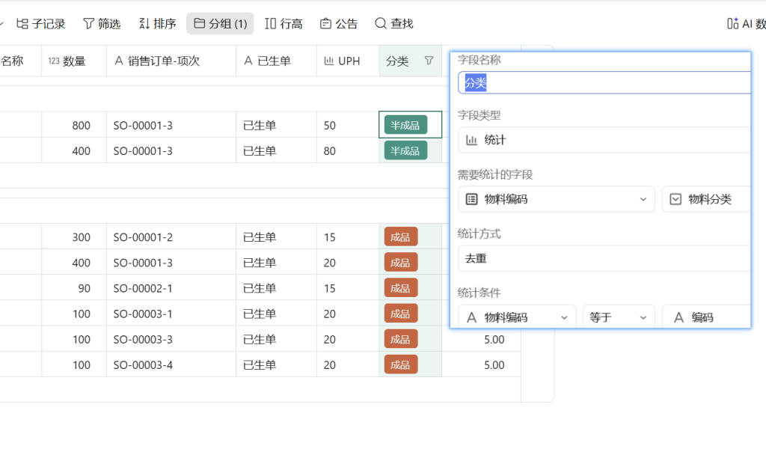Open the 编码 value field selector
The width and height of the screenshot is (766, 452).
[706, 317]
